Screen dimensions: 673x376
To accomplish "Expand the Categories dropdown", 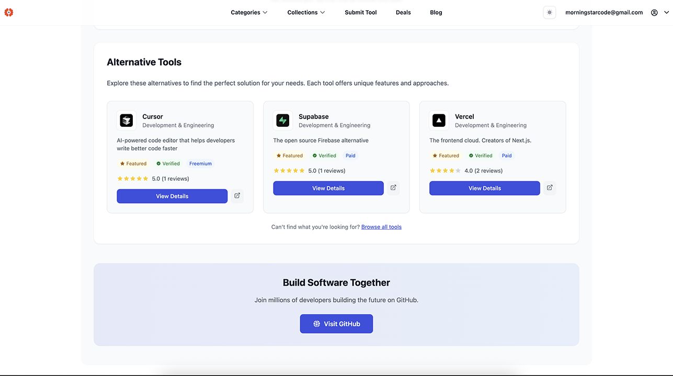I will point(249,13).
